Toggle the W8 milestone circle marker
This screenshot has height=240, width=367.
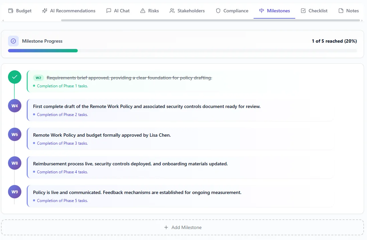15,163
